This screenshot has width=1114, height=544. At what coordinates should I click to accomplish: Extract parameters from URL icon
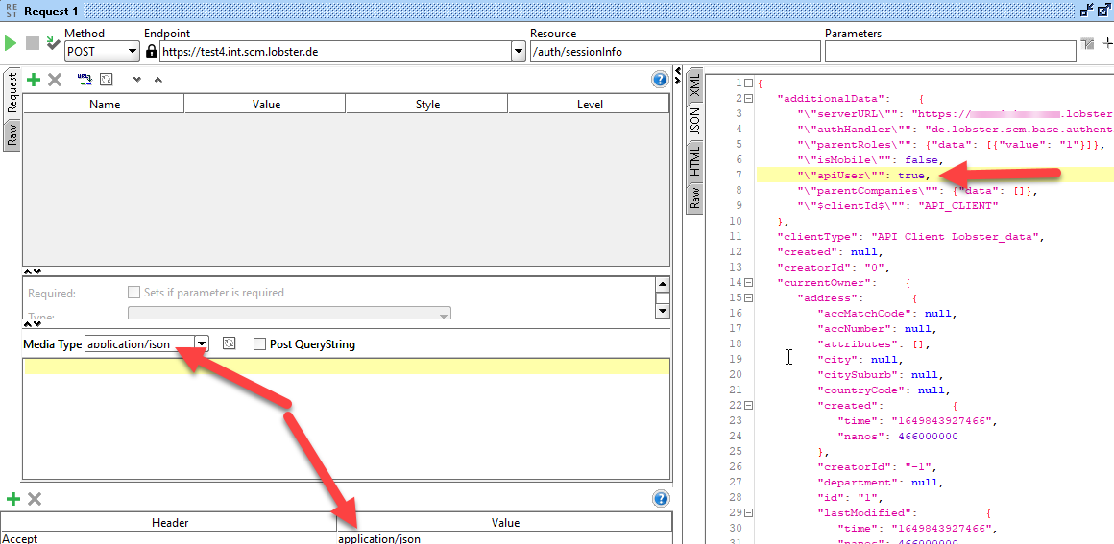coord(85,79)
